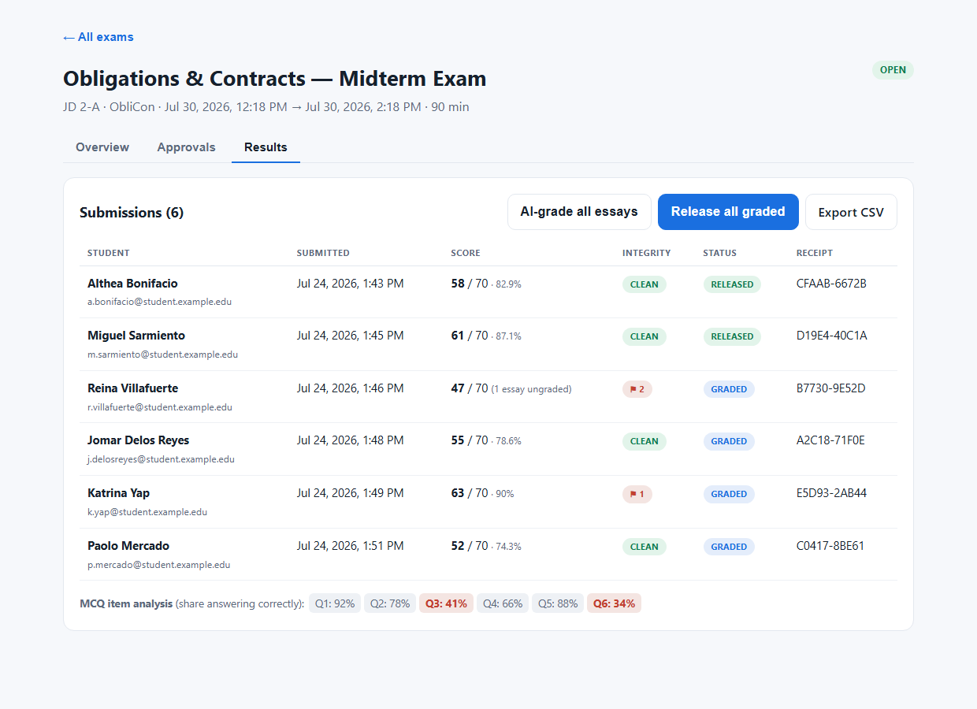Image resolution: width=977 pixels, height=709 pixels.
Task: Select student name Jomar Delos Reyes
Action: pos(138,440)
